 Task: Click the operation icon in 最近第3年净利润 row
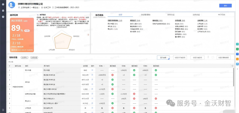click(x=92, y=84)
